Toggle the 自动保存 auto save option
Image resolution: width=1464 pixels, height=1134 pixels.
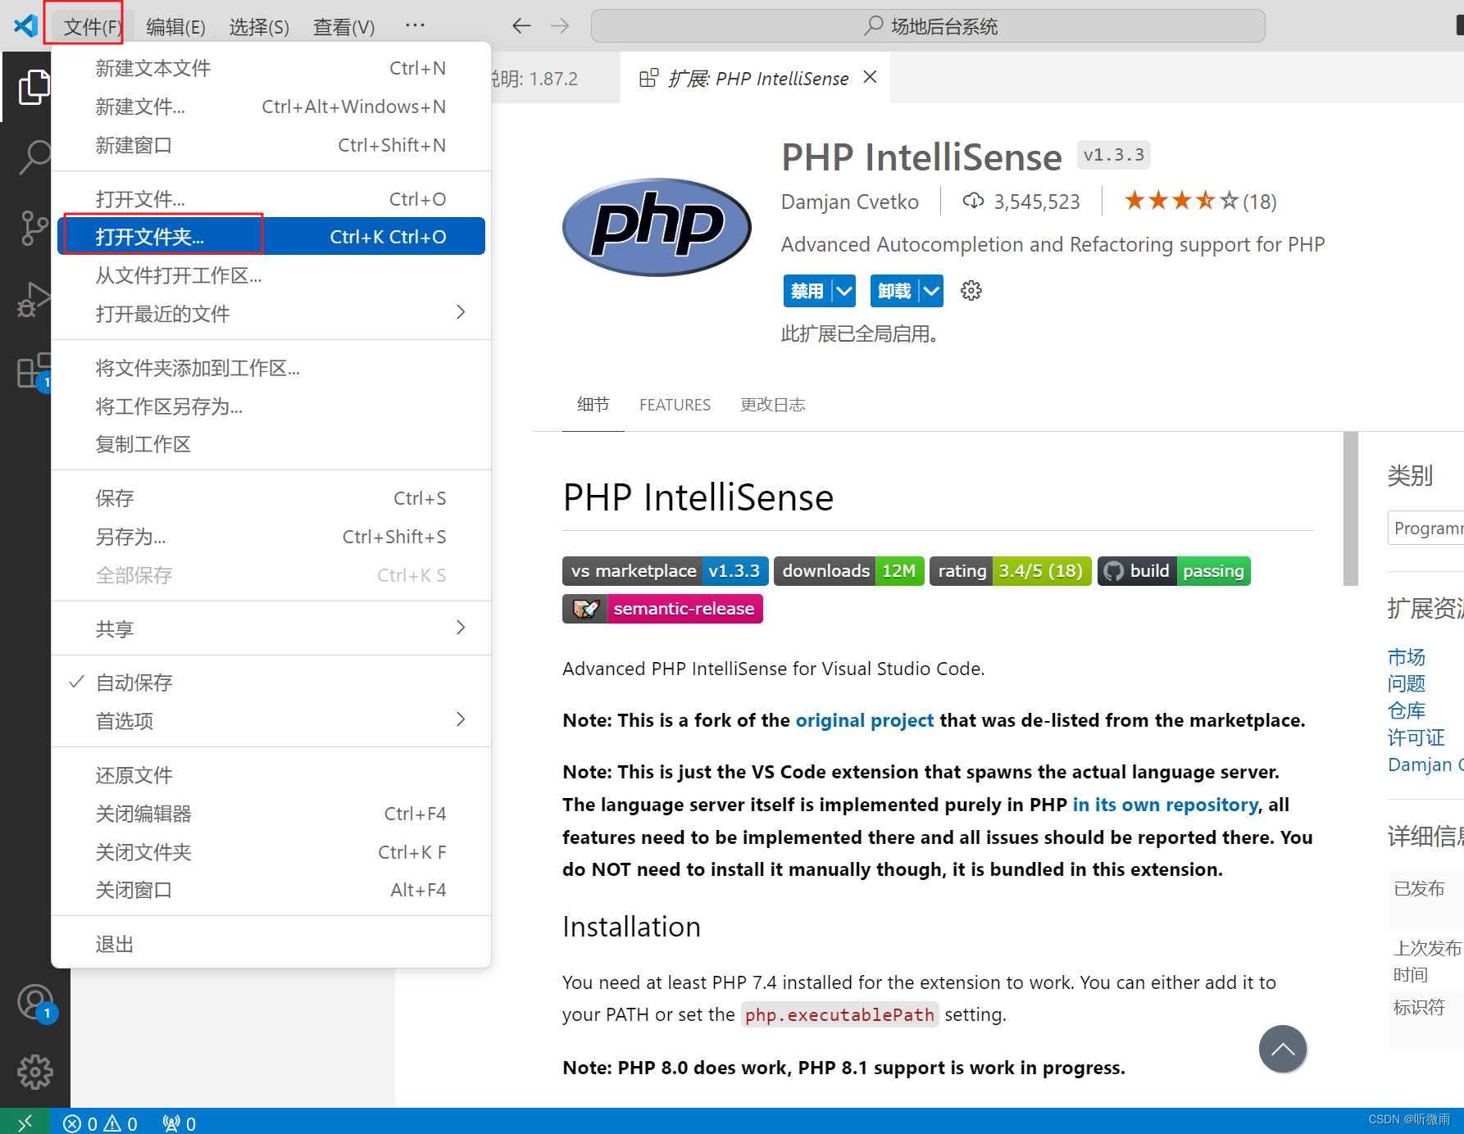271,683
